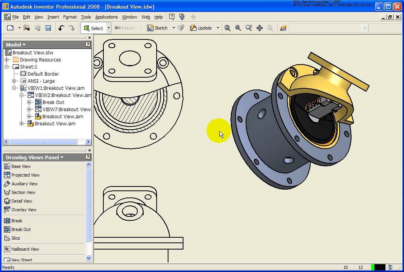Screen dimensions: 404x272
Task: Click the layers/styles icon in toolbar
Action: click(283, 28)
